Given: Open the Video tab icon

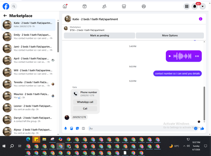Looking at the screenshot, I should tap(84, 6).
